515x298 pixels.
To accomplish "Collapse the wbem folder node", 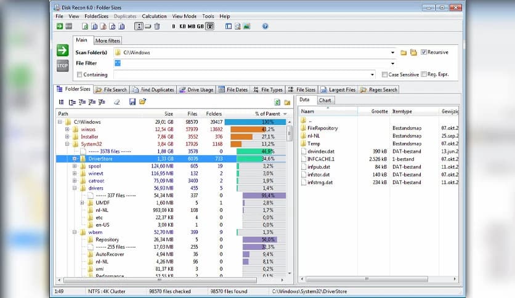I will pos(75,232).
